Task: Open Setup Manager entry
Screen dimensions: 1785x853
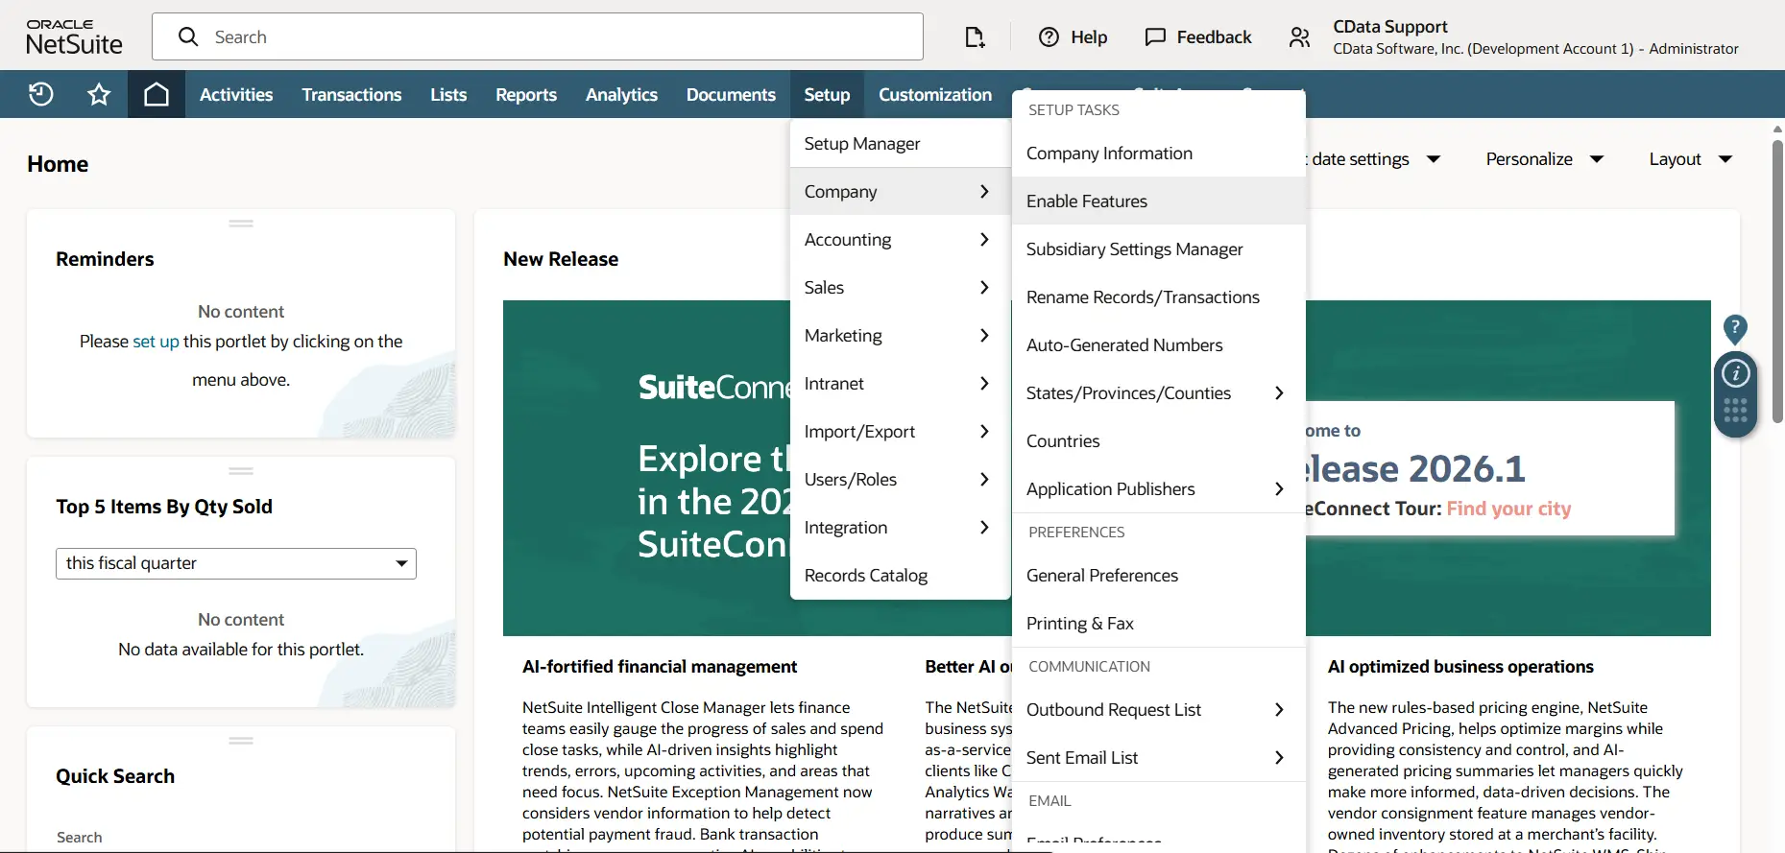Action: (x=861, y=144)
